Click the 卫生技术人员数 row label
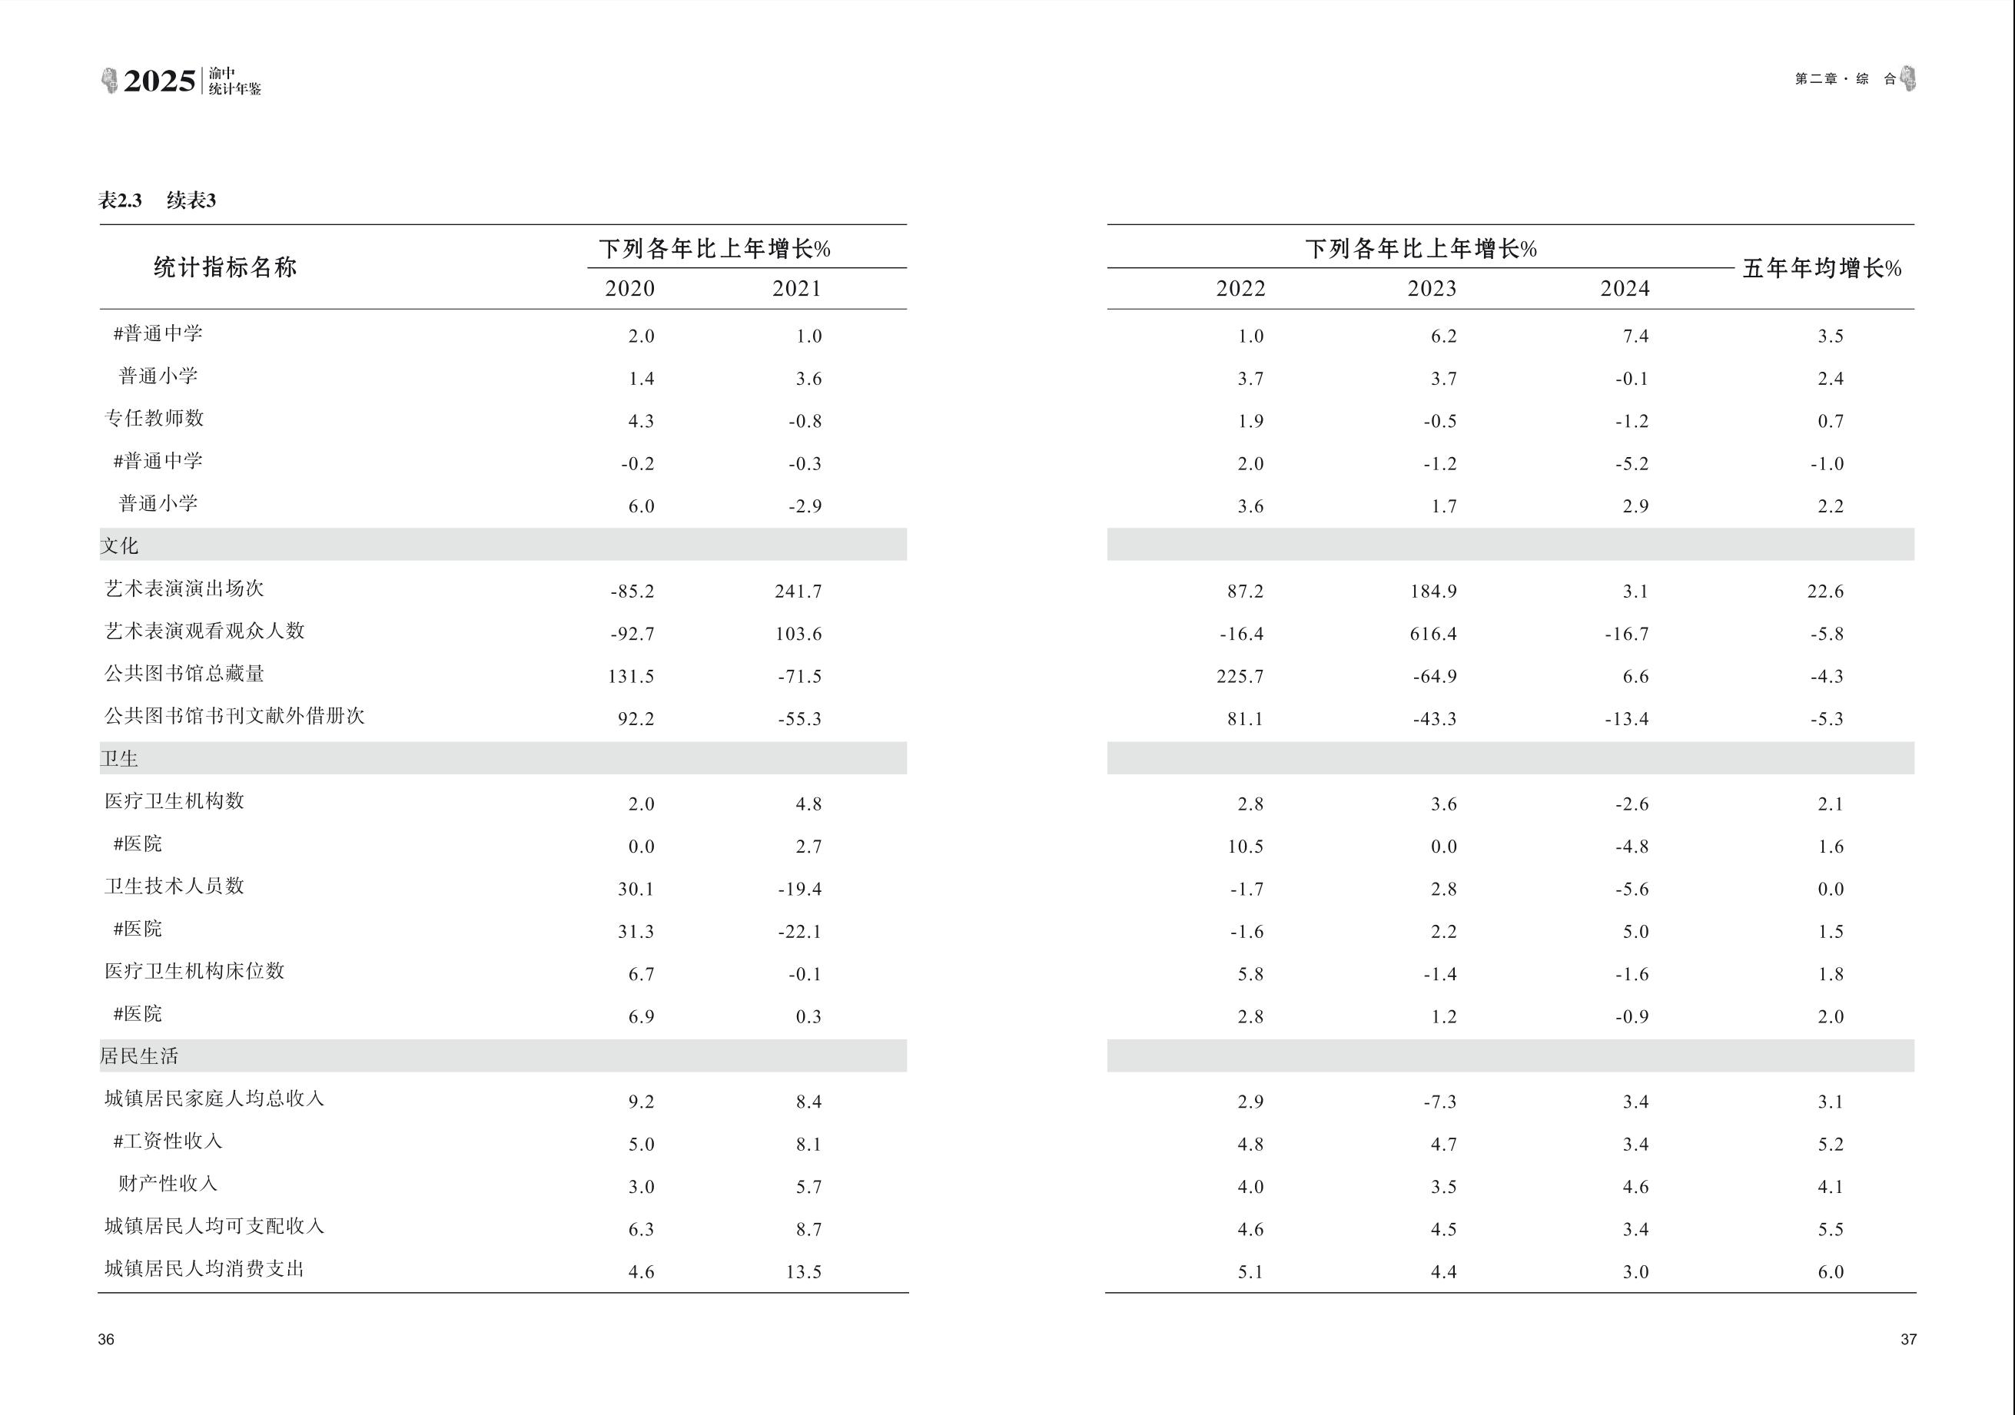The width and height of the screenshot is (2015, 1415). [x=174, y=886]
